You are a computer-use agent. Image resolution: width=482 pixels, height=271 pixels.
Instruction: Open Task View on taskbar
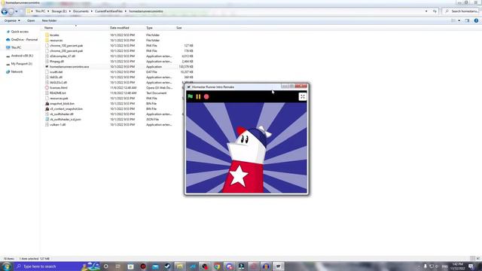point(118,266)
